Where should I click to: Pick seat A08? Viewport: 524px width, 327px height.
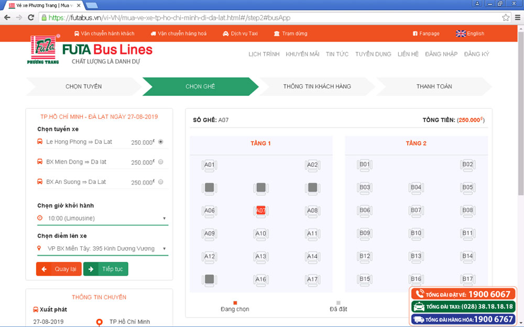312,211
